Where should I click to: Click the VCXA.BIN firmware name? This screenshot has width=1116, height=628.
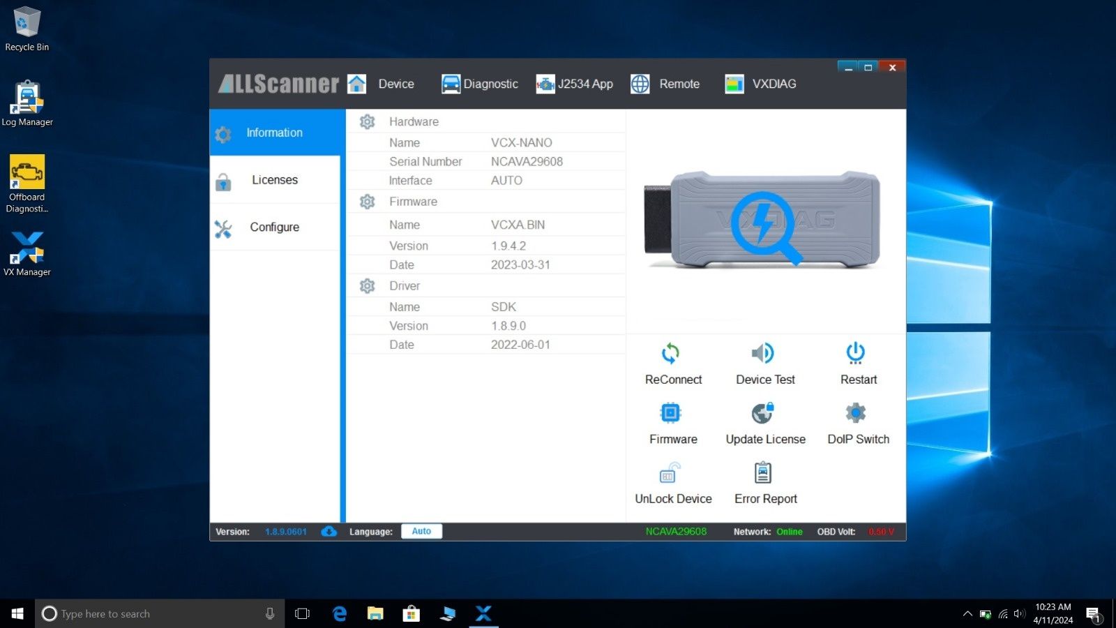coord(518,225)
